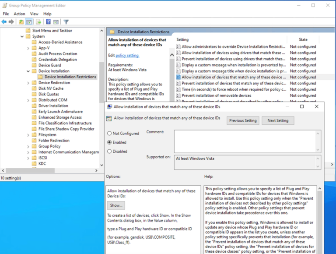Click the Export List toolbar icon
The width and height of the screenshot is (336, 254).
38,22
